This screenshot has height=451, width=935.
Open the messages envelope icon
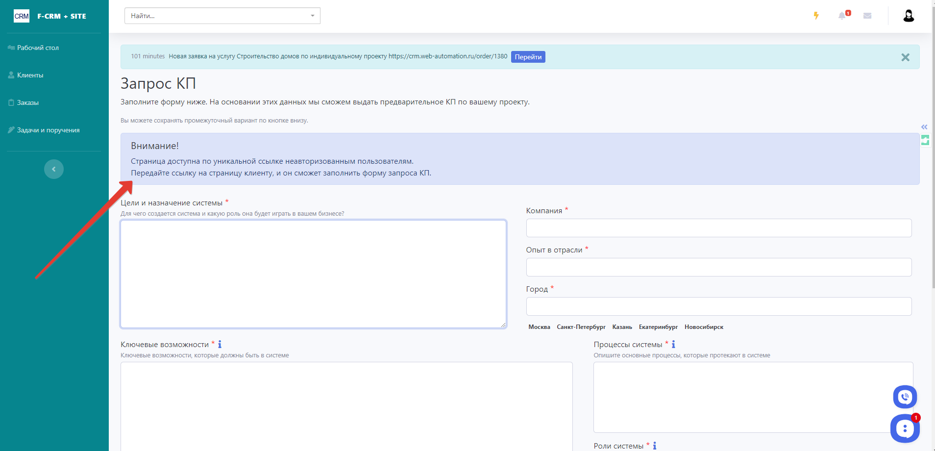[867, 16]
